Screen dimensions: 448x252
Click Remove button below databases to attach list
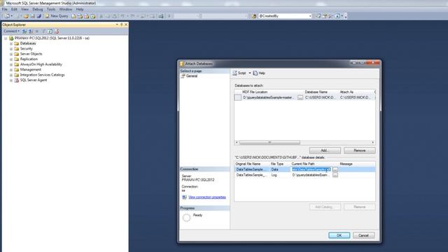(x=359, y=150)
